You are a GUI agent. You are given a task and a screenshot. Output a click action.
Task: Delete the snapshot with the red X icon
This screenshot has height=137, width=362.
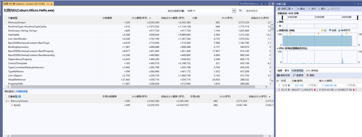307,75
